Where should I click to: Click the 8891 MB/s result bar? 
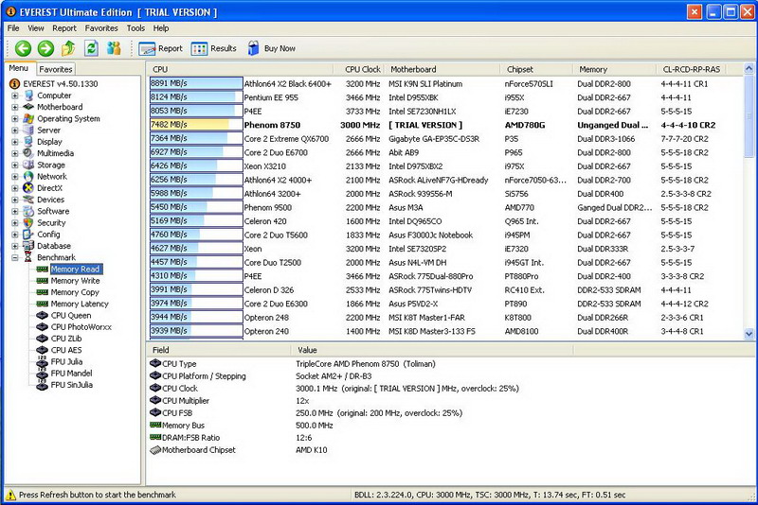(196, 83)
